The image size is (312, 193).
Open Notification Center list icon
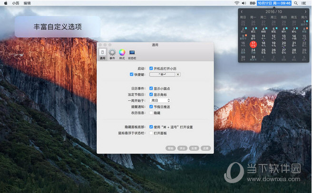[303, 3]
